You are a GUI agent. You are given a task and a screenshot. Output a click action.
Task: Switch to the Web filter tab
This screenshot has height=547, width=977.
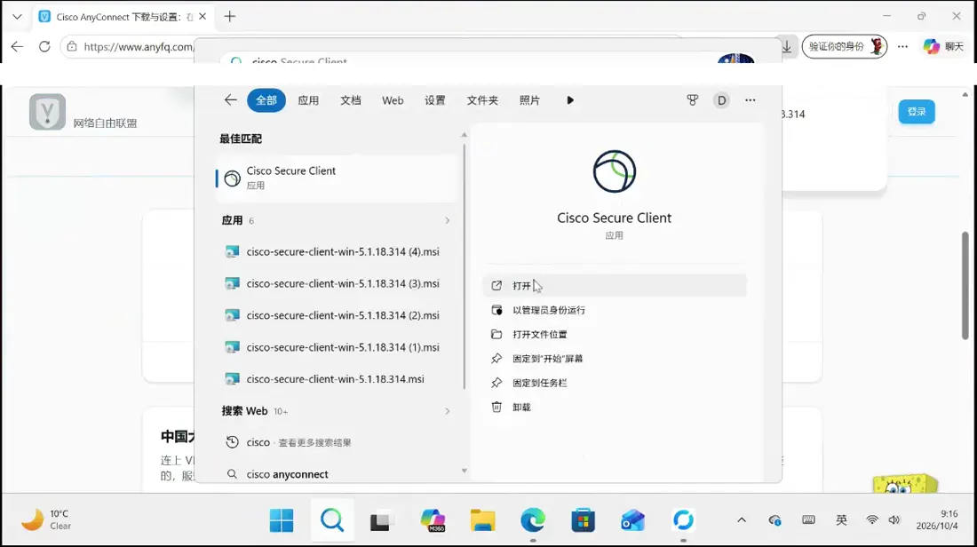coord(393,100)
